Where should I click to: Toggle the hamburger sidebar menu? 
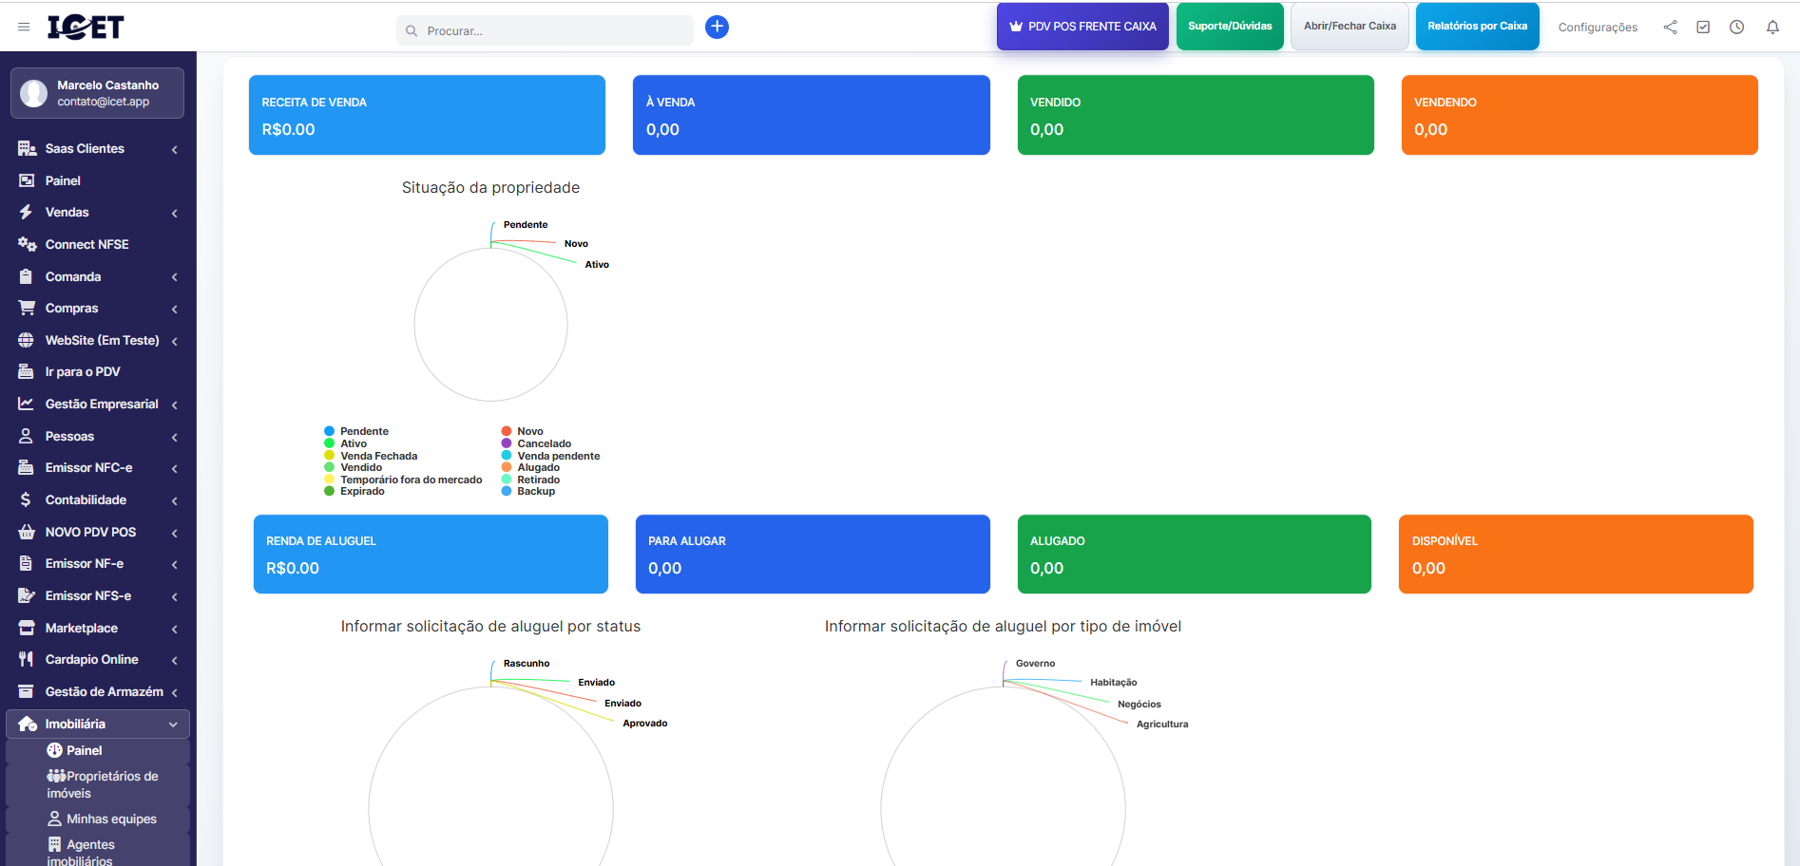pos(24,28)
